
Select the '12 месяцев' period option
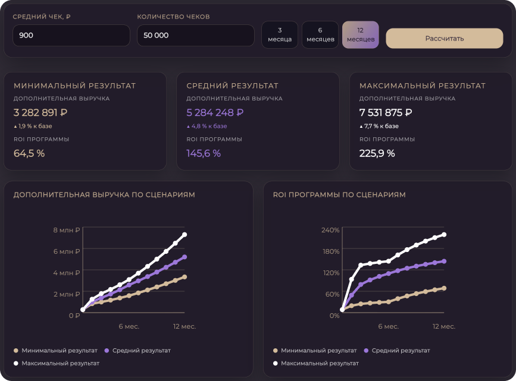point(360,35)
